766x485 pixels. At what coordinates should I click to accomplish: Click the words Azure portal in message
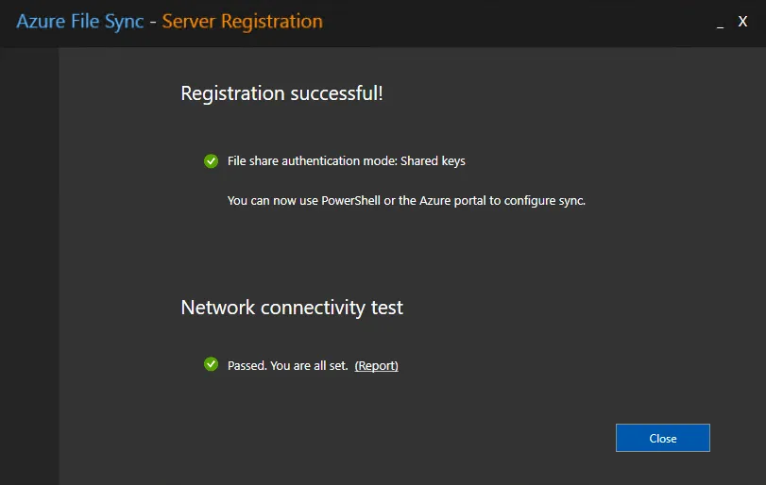click(x=452, y=201)
